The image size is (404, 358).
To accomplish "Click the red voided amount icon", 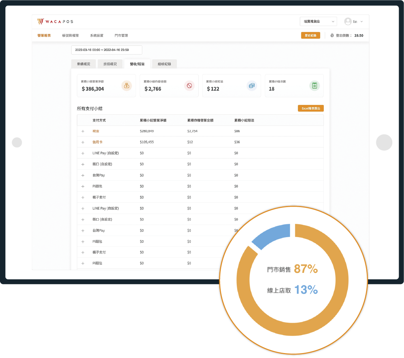I will (x=189, y=86).
